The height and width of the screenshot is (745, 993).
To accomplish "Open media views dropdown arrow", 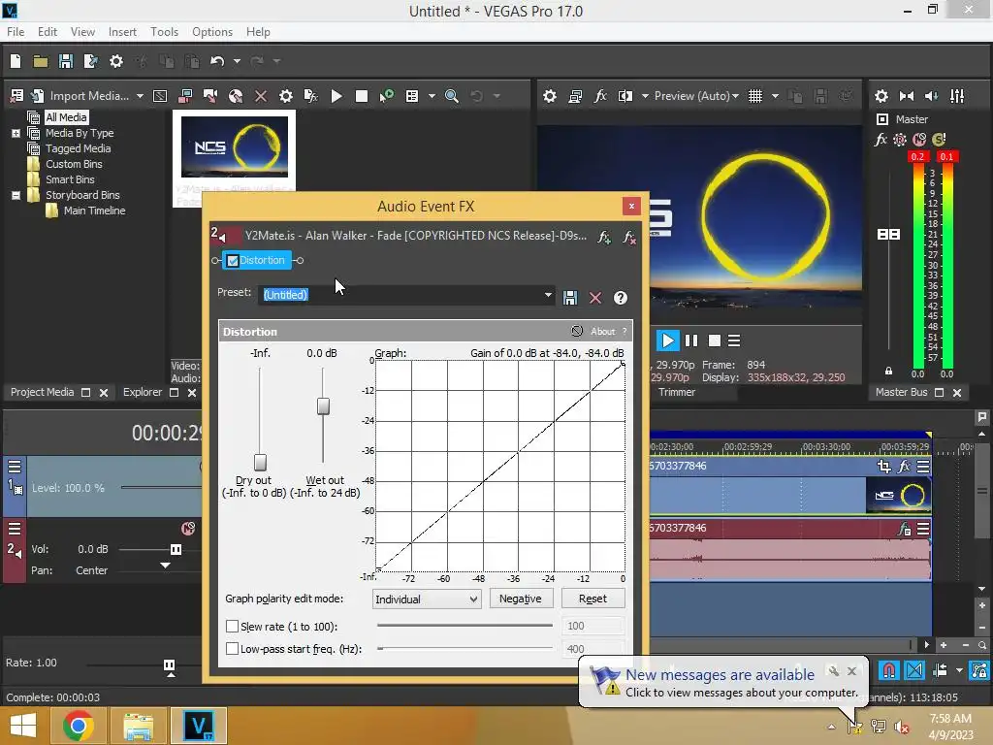I will tap(432, 96).
